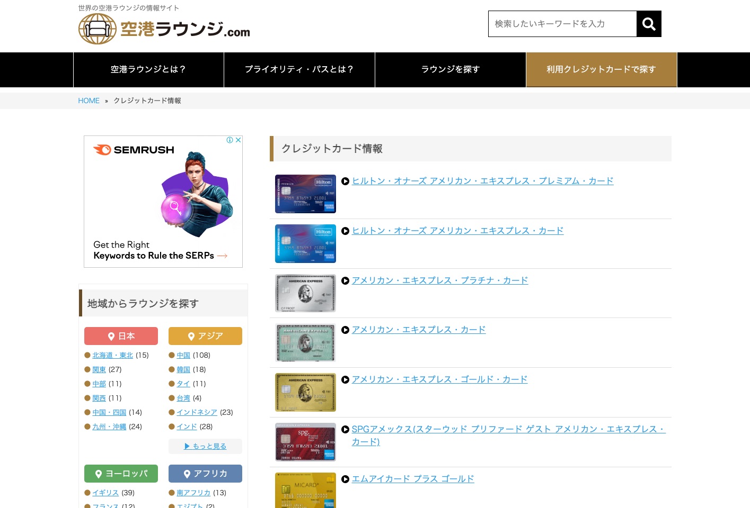Open 利用クレジットカードで探す tab

click(x=601, y=69)
